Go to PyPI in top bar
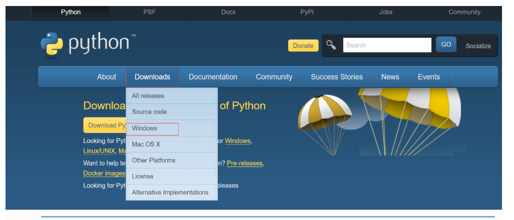Screen dimensions: 514x220 click(307, 12)
